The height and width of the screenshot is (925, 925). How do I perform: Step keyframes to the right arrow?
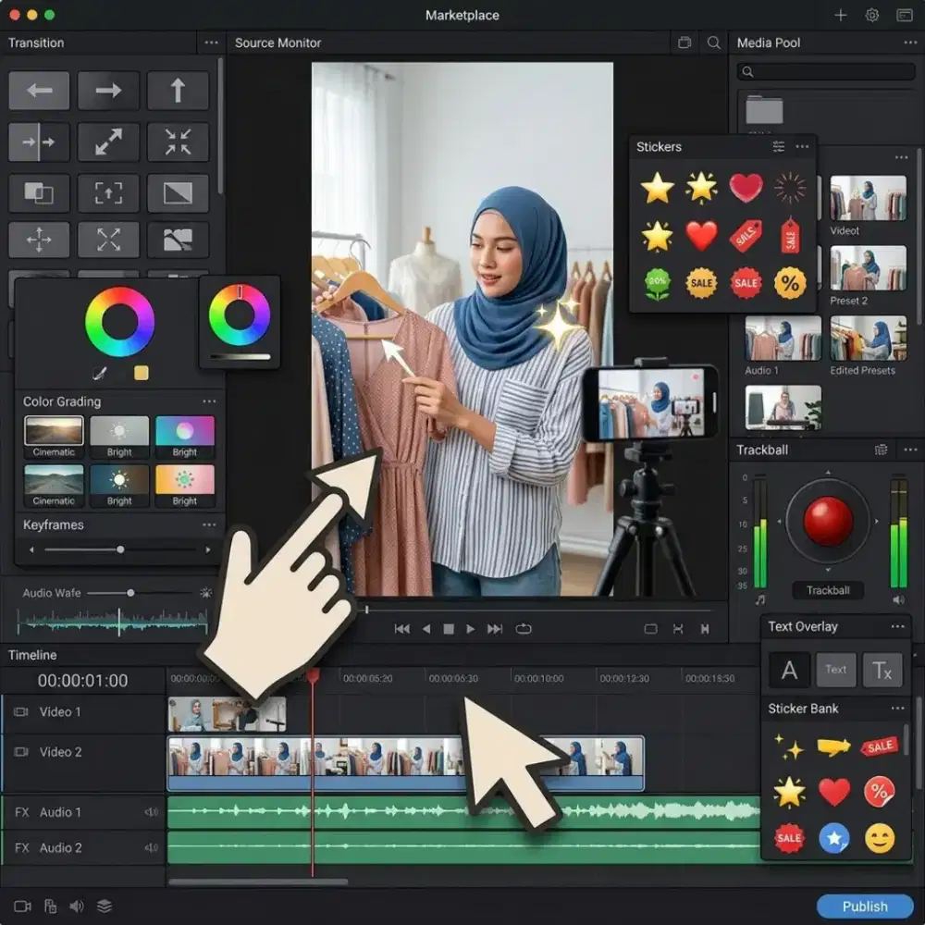pyautogui.click(x=207, y=549)
